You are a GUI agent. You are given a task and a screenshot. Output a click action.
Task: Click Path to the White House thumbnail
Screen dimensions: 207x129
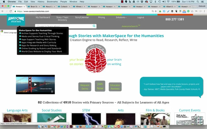[x=190, y=119]
